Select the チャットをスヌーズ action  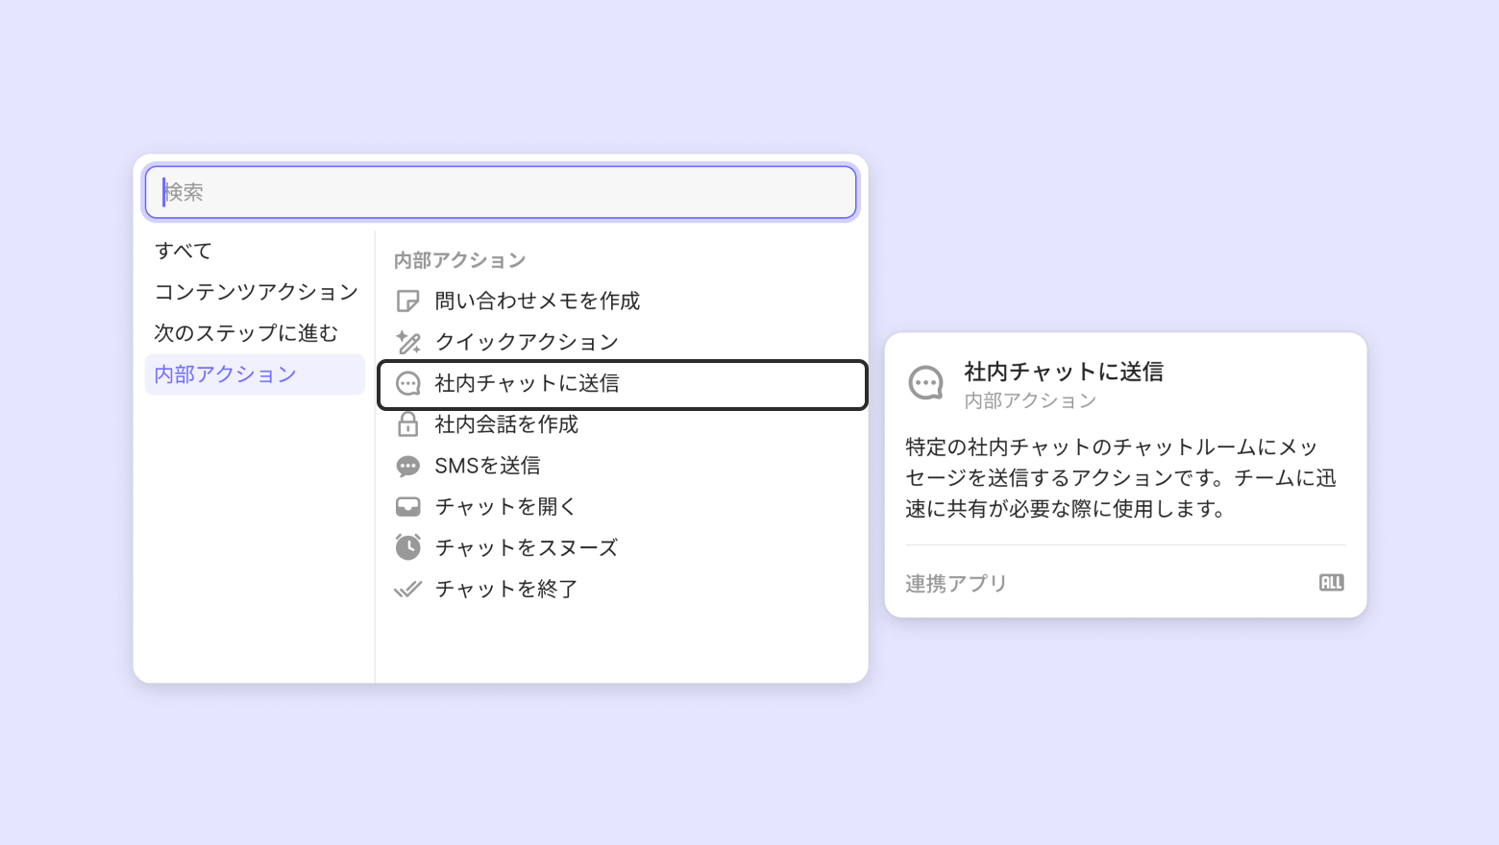click(x=526, y=547)
